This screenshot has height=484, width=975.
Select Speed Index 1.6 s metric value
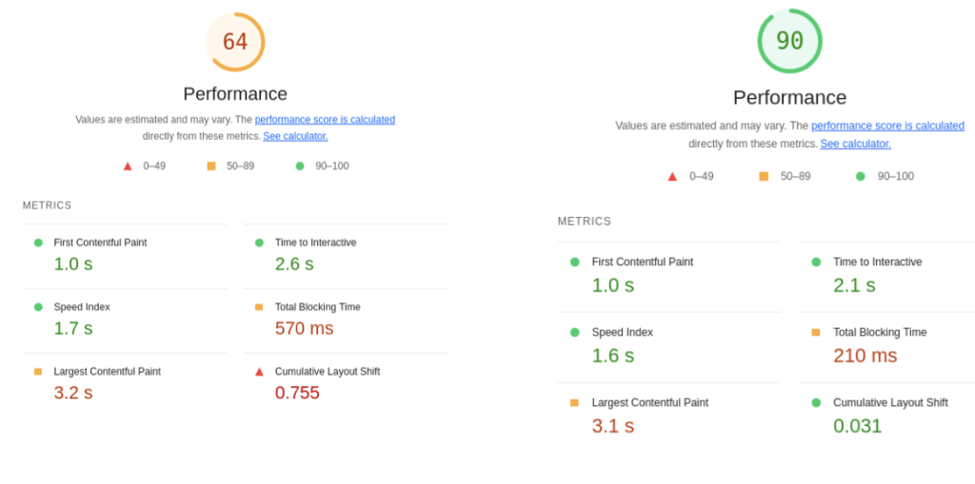coord(613,356)
